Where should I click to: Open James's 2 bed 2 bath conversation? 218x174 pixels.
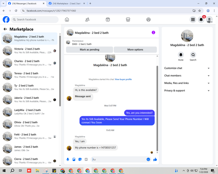29,148
